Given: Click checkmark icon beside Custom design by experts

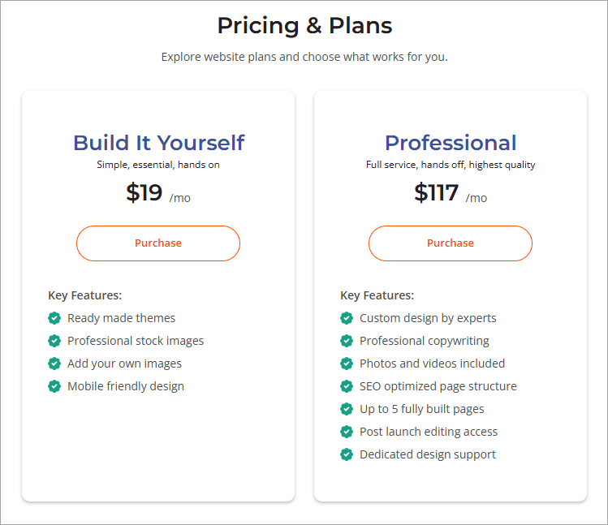Looking at the screenshot, I should (x=347, y=318).
